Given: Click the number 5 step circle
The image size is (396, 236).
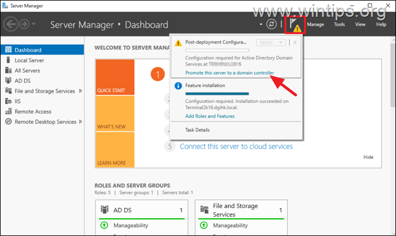Looking at the screenshot, I should [170, 147].
